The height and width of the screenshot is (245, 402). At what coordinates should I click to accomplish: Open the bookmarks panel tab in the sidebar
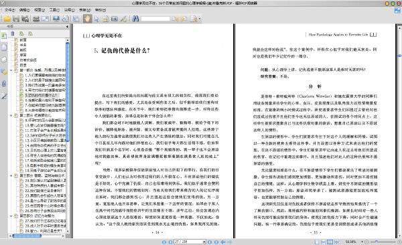point(4,35)
